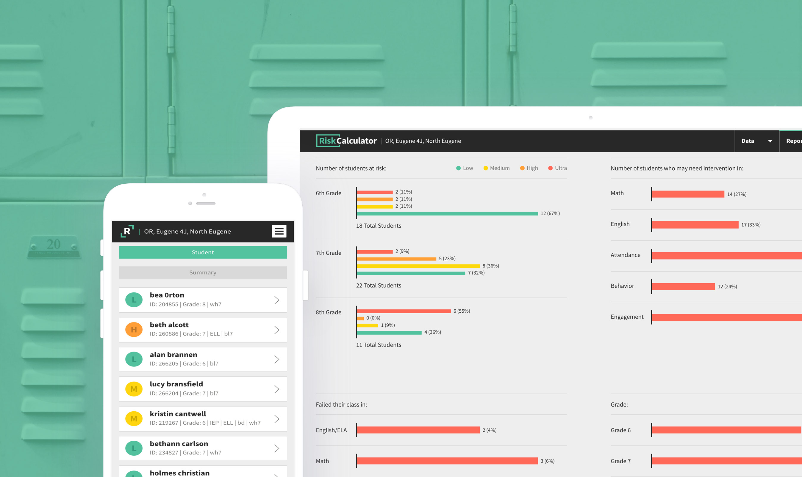Click the Math intervention bar 14 (27%)
Viewport: 802px width, 477px height.
688,194
